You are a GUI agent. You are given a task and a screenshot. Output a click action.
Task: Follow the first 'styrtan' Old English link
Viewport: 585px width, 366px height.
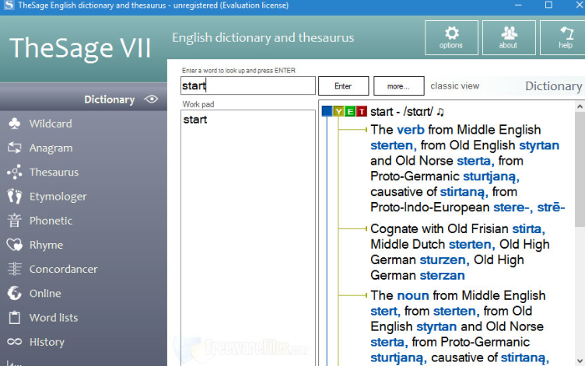pyautogui.click(x=539, y=145)
